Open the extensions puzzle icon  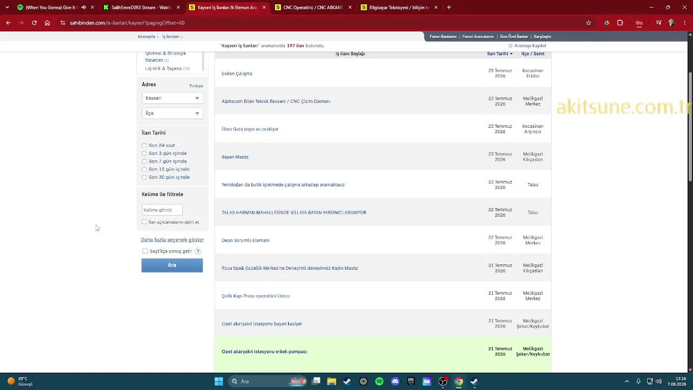[x=620, y=23]
